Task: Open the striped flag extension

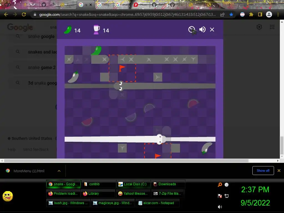Action: [x=242, y=14]
